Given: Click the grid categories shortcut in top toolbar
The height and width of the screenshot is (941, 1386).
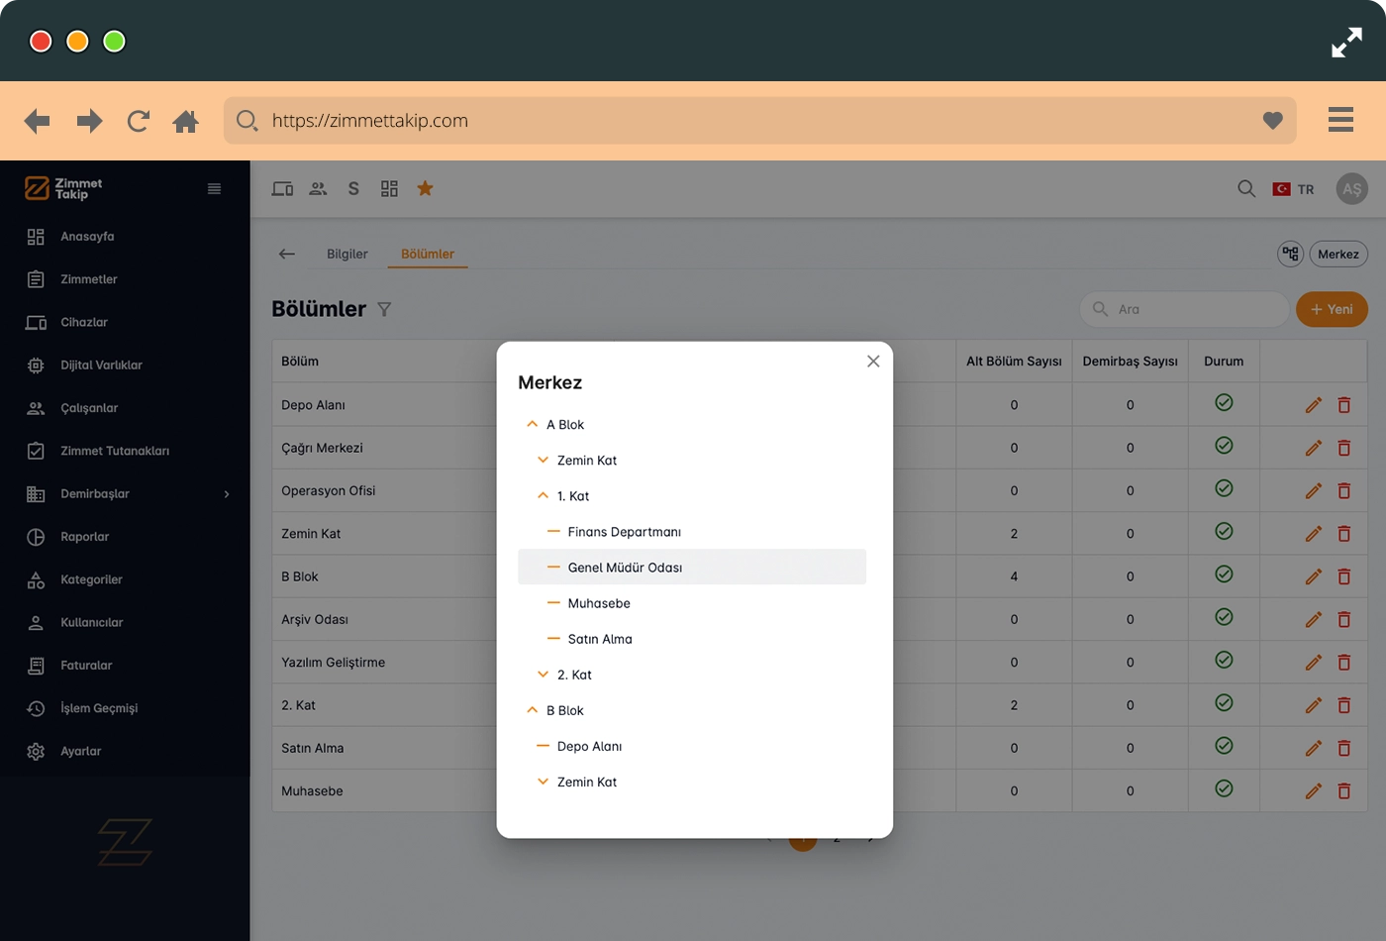Looking at the screenshot, I should [389, 188].
